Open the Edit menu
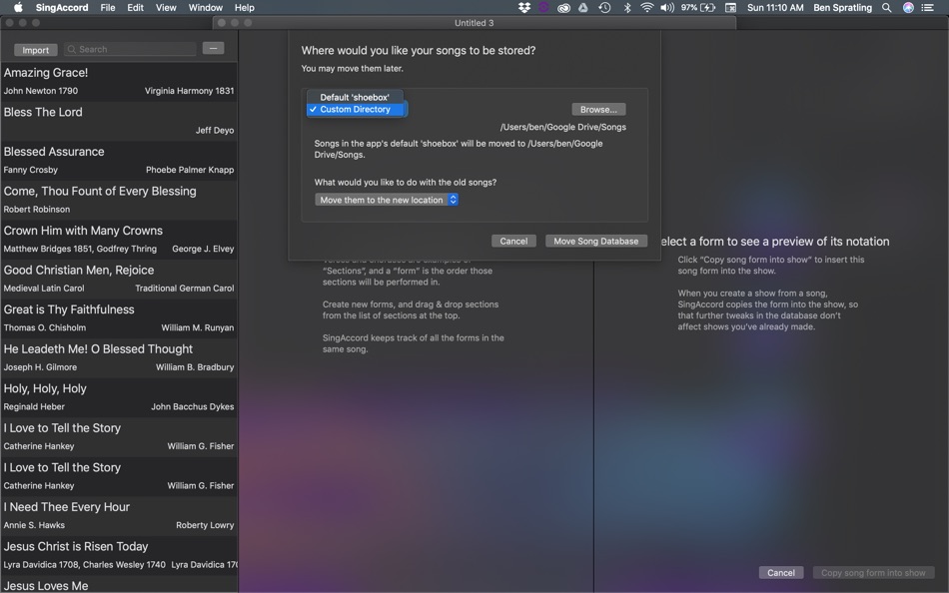The height and width of the screenshot is (593, 949). point(135,7)
